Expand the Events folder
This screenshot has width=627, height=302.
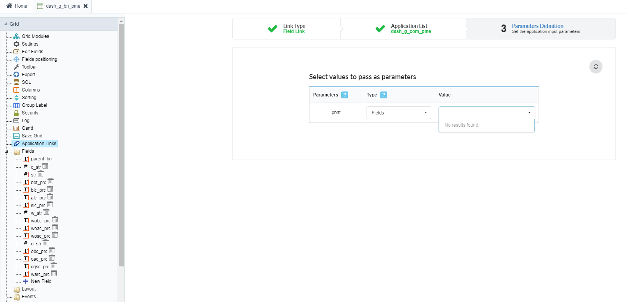7,297
